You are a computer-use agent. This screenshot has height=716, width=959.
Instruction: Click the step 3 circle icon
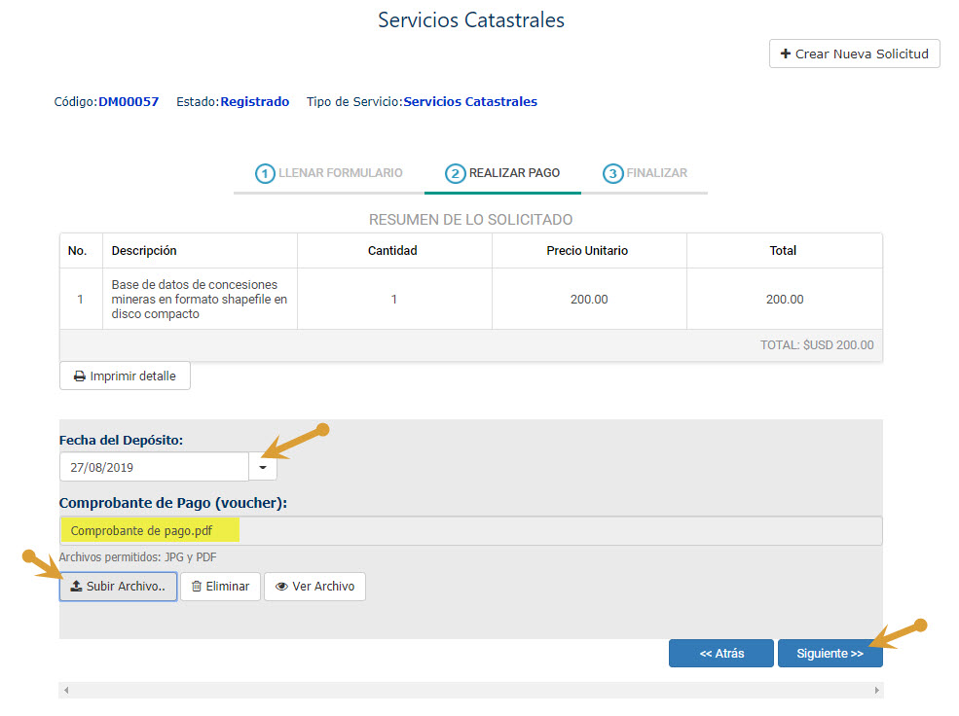[x=612, y=173]
